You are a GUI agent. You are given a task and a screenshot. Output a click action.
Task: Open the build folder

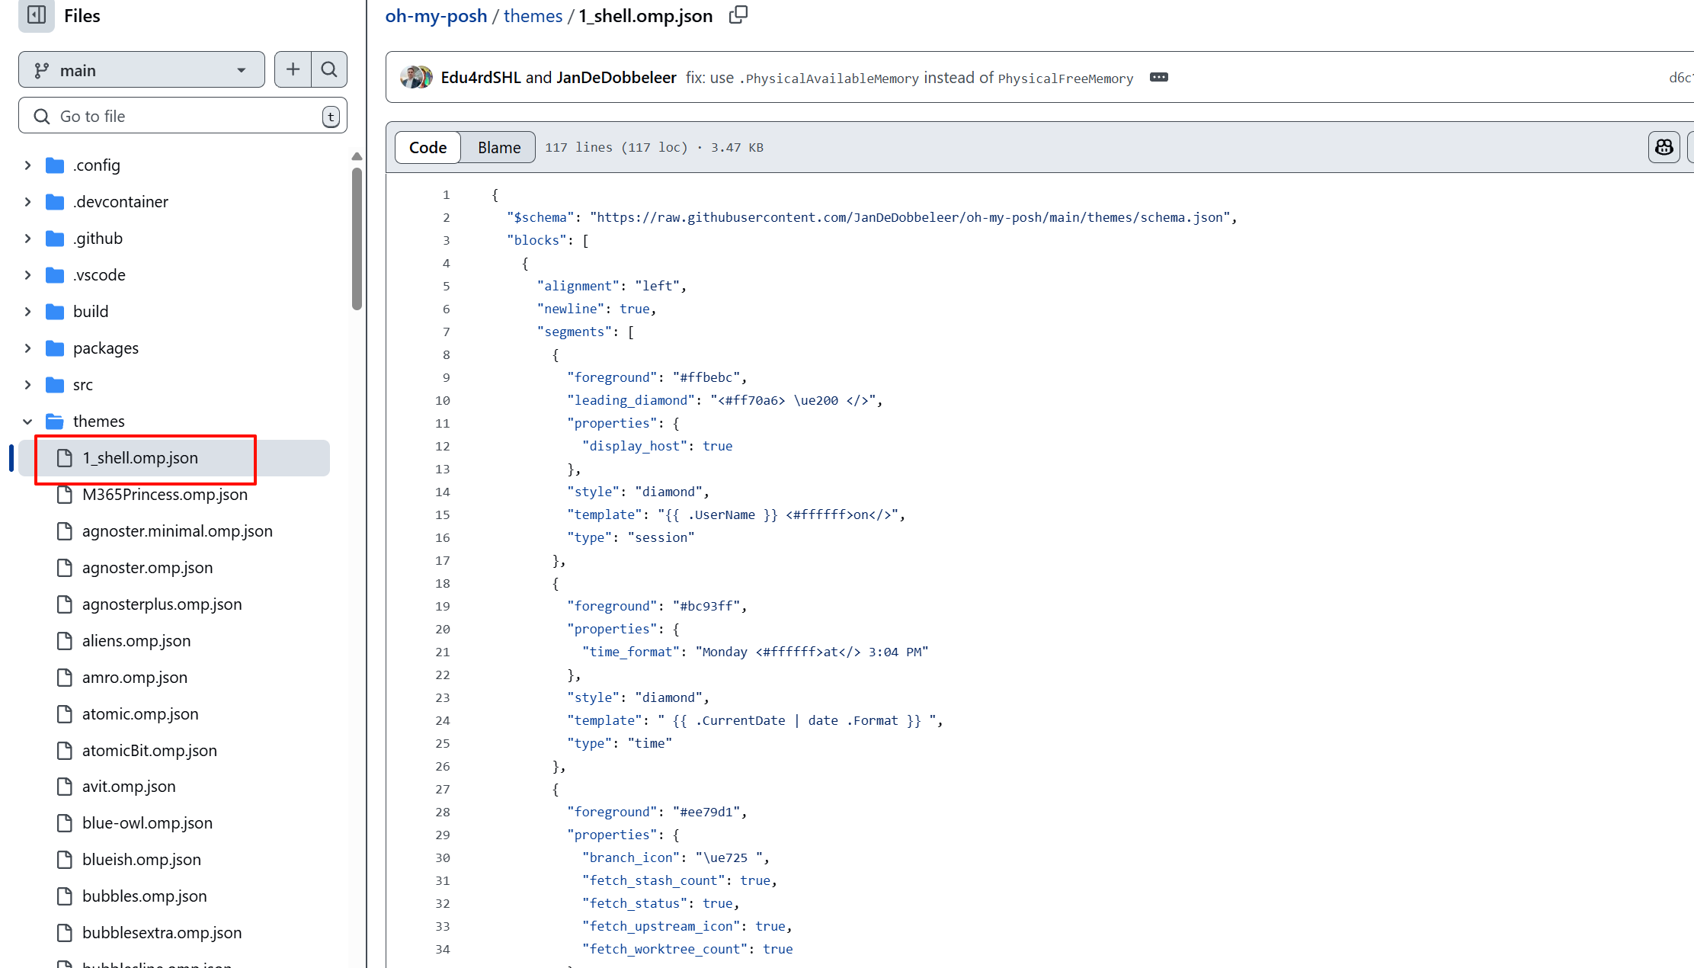coord(91,312)
